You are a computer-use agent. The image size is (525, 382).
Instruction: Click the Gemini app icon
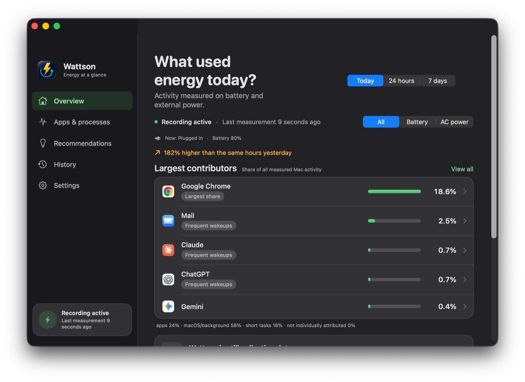click(x=168, y=306)
